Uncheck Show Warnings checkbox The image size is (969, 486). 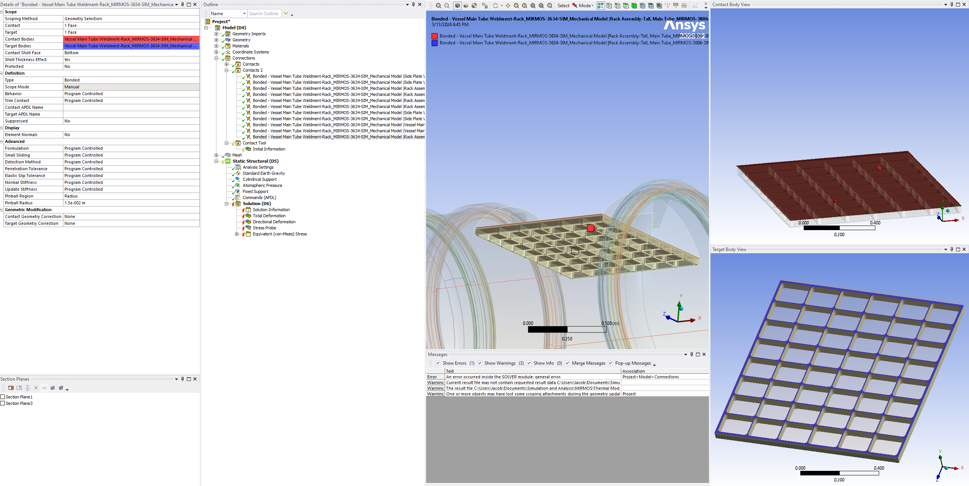[x=480, y=363]
